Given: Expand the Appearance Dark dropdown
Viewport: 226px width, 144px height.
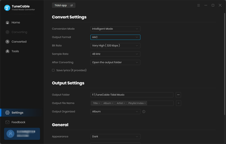Looking at the screenshot, I should [115, 136].
